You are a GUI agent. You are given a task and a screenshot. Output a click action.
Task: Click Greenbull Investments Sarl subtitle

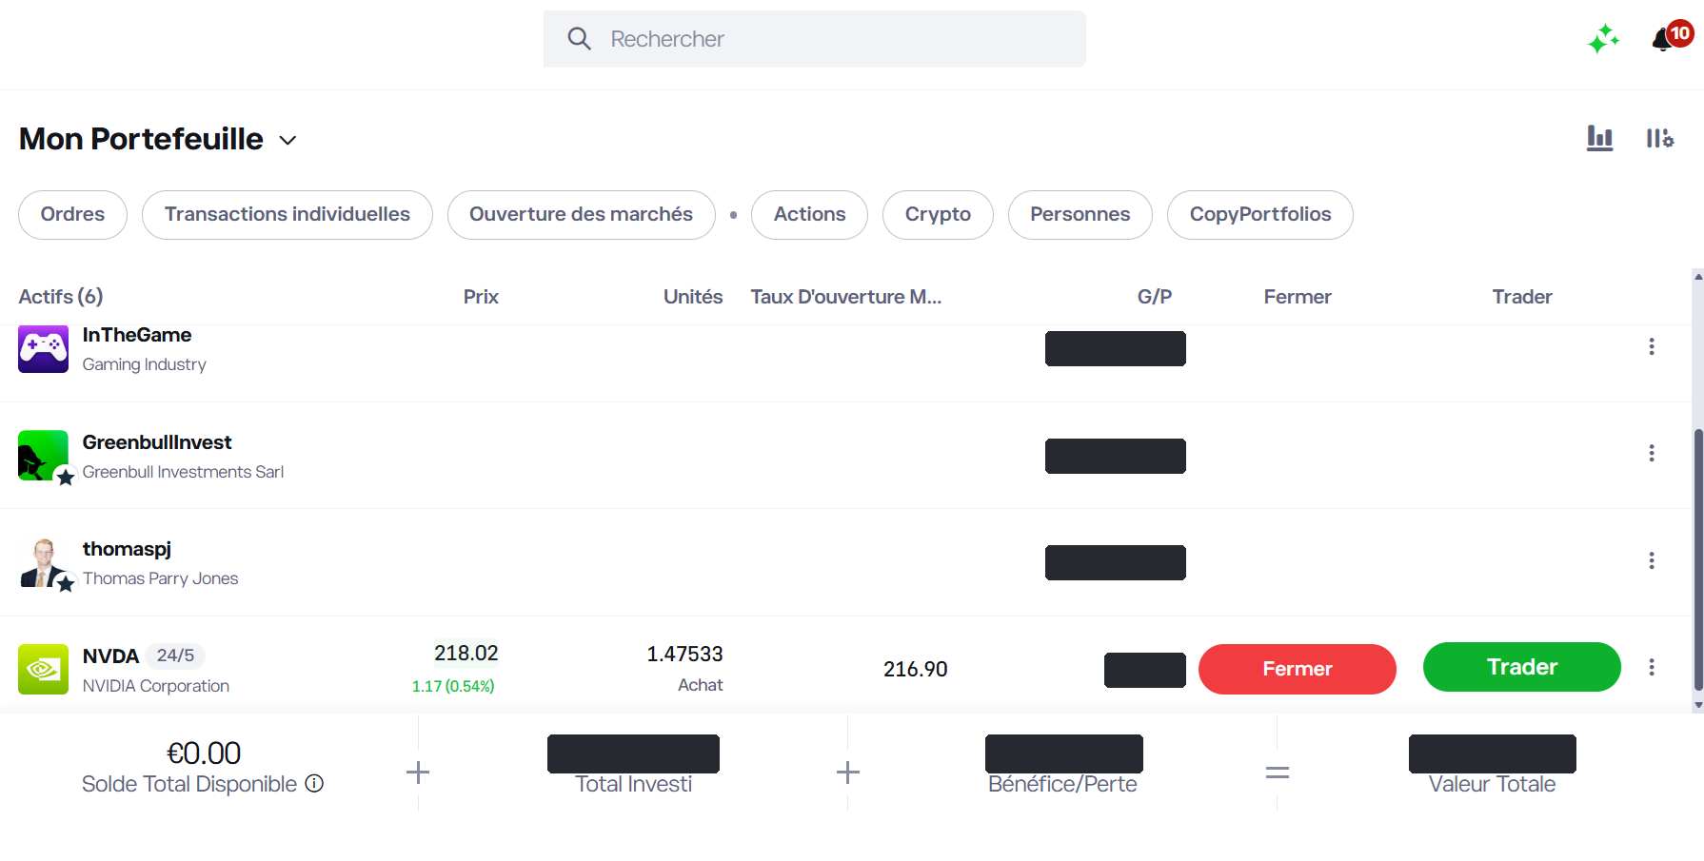click(x=183, y=472)
